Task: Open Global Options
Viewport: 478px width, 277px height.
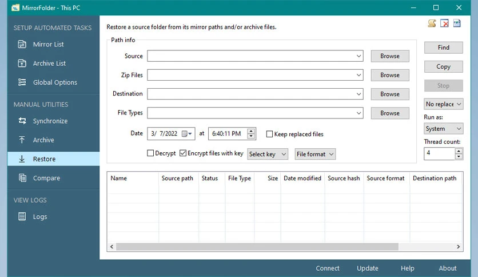Action: click(x=55, y=82)
